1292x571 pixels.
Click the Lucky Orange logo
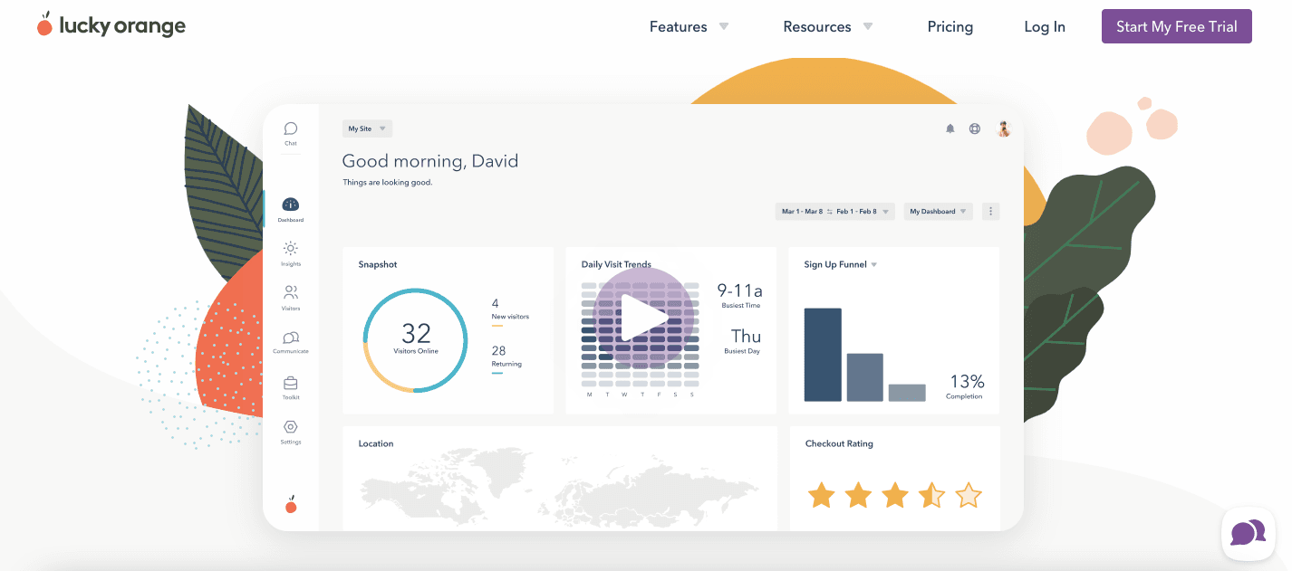111,25
